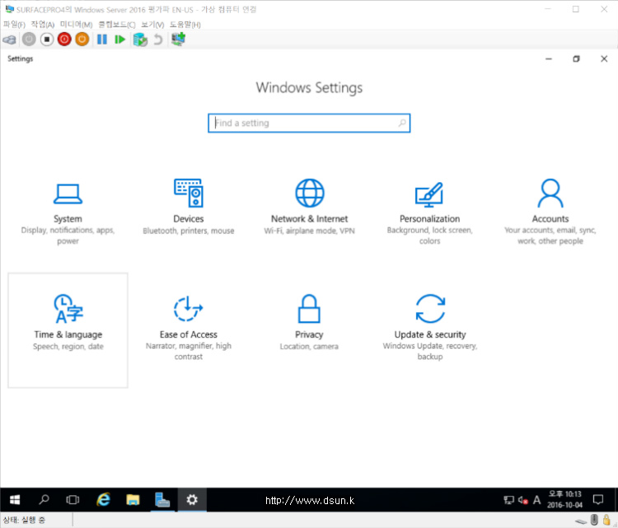This screenshot has height=528, width=618.
Task: Open the Personalization settings icon
Action: tap(429, 194)
